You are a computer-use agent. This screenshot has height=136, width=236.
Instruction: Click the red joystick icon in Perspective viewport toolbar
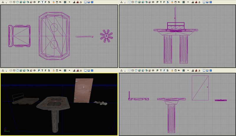(x=78, y=70)
